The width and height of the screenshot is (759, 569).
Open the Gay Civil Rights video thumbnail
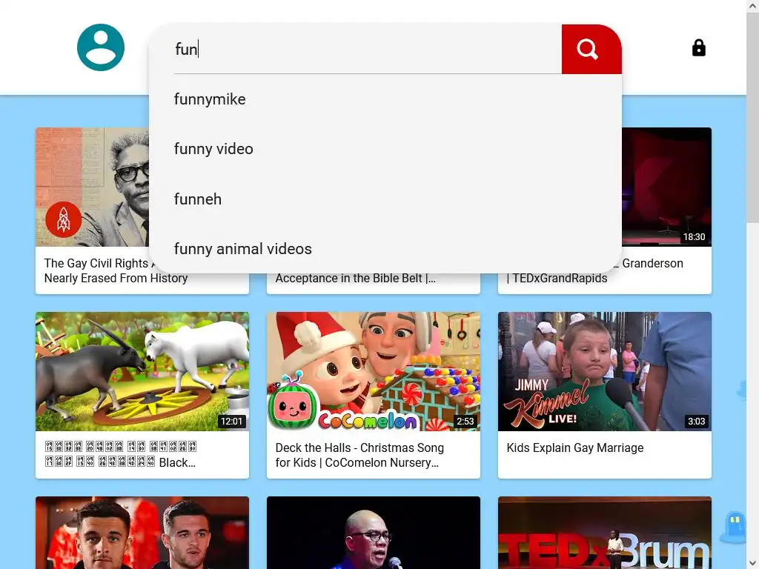pos(93,187)
